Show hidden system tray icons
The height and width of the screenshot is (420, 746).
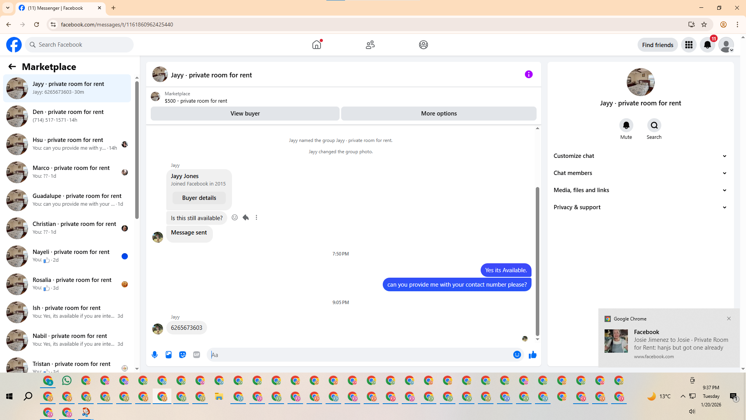pyautogui.click(x=683, y=396)
